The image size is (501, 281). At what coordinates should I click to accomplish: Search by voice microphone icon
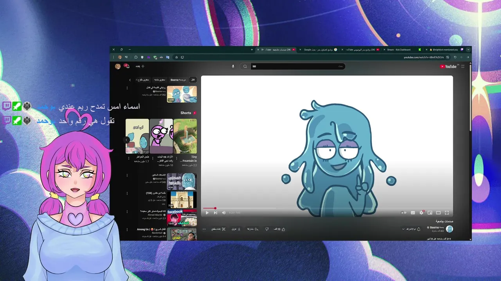(233, 66)
